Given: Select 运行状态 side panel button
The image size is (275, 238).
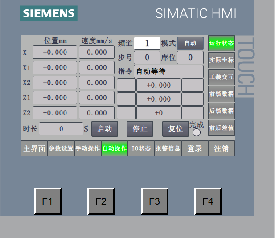Looking at the screenshot, I should pyautogui.click(x=222, y=43).
